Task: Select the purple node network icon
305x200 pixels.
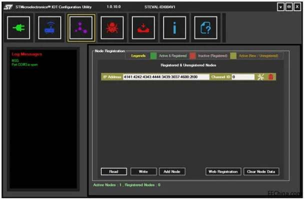Action: [81, 28]
